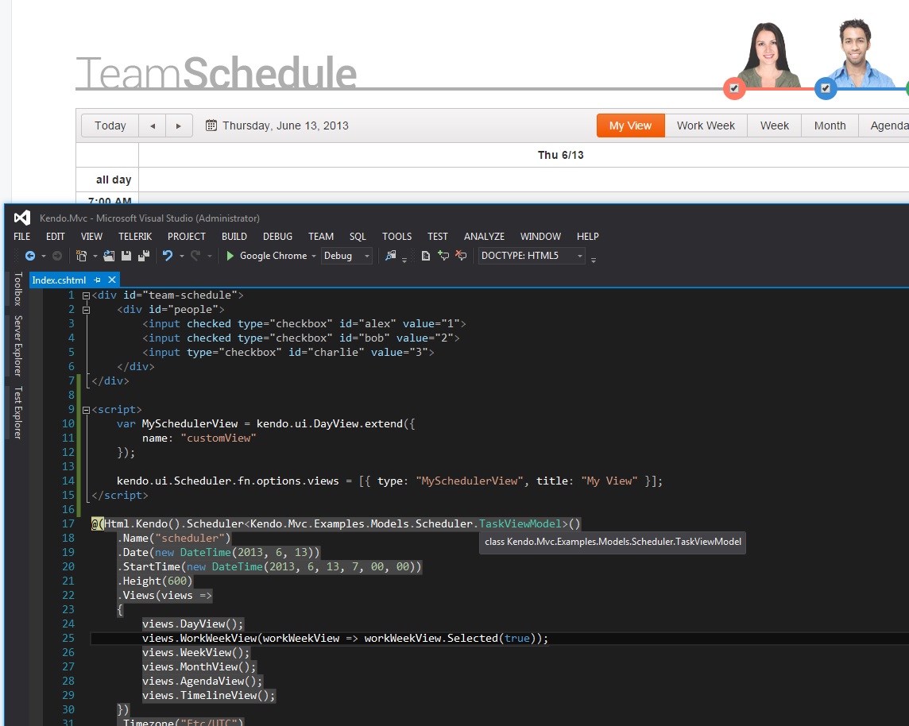
Task: Open the TEST menu
Action: tap(438, 237)
